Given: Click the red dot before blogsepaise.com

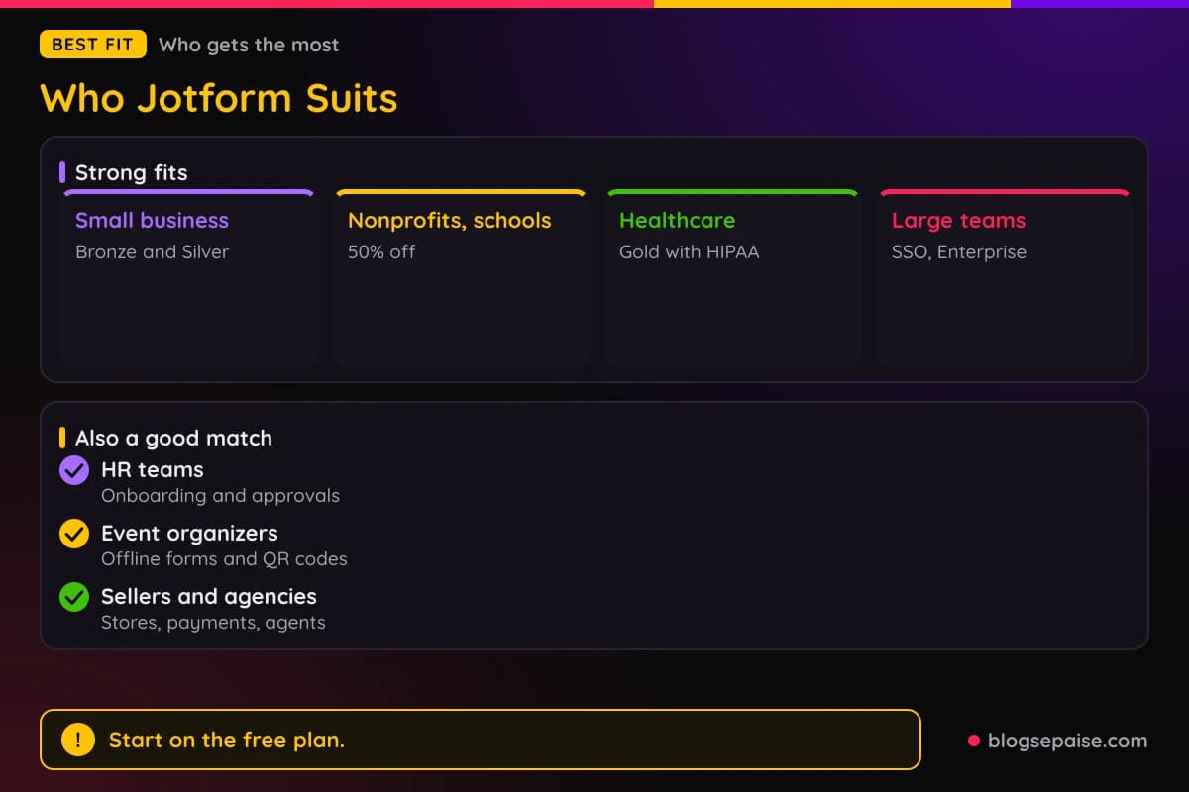Looking at the screenshot, I should (974, 741).
